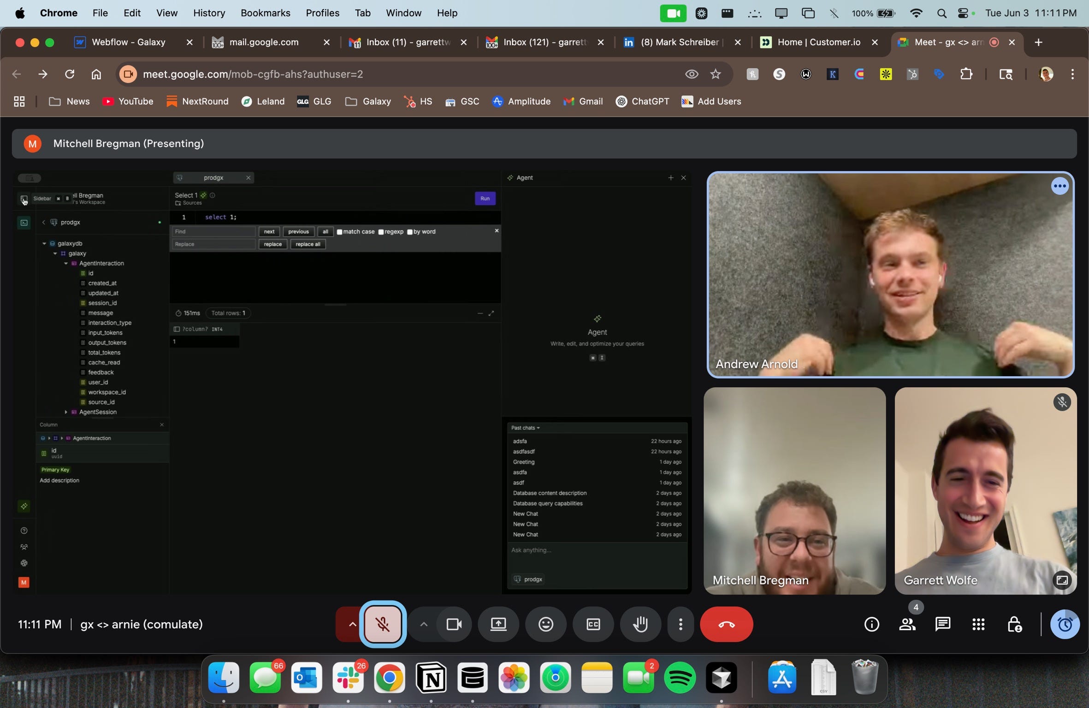This screenshot has height=708, width=1089.
Task: Click the Andrew Arnold video tile
Action: coord(890,275)
